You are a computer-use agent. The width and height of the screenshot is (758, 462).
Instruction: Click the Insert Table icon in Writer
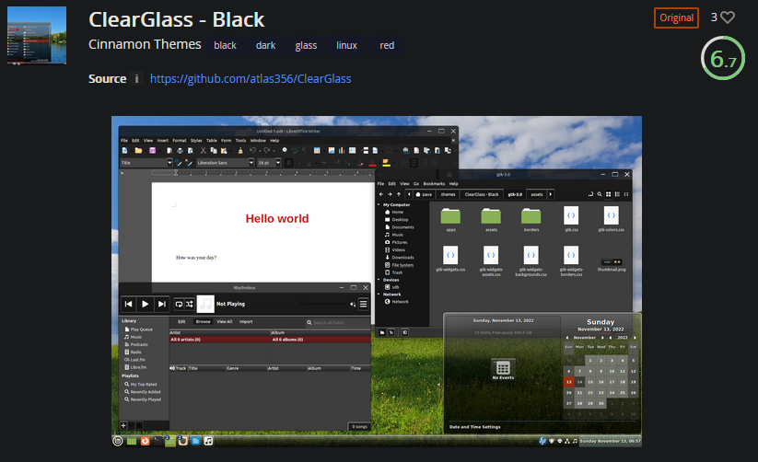click(x=317, y=151)
